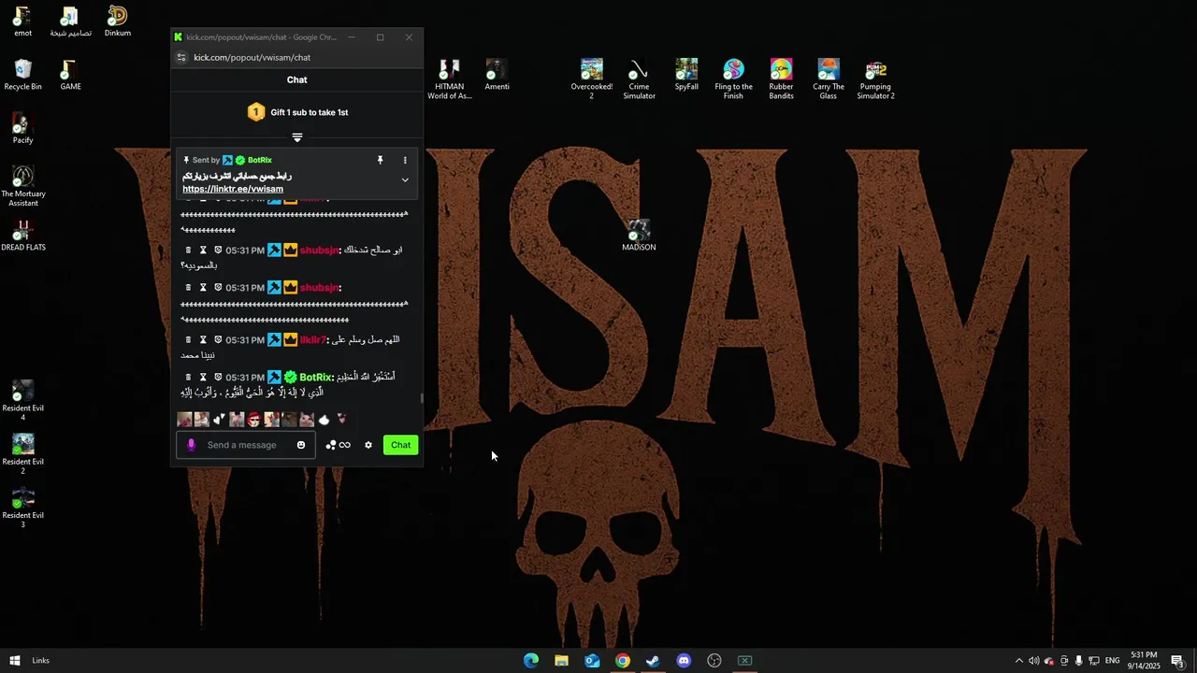
Task: Click BotRix username in latest message
Action: click(x=316, y=378)
